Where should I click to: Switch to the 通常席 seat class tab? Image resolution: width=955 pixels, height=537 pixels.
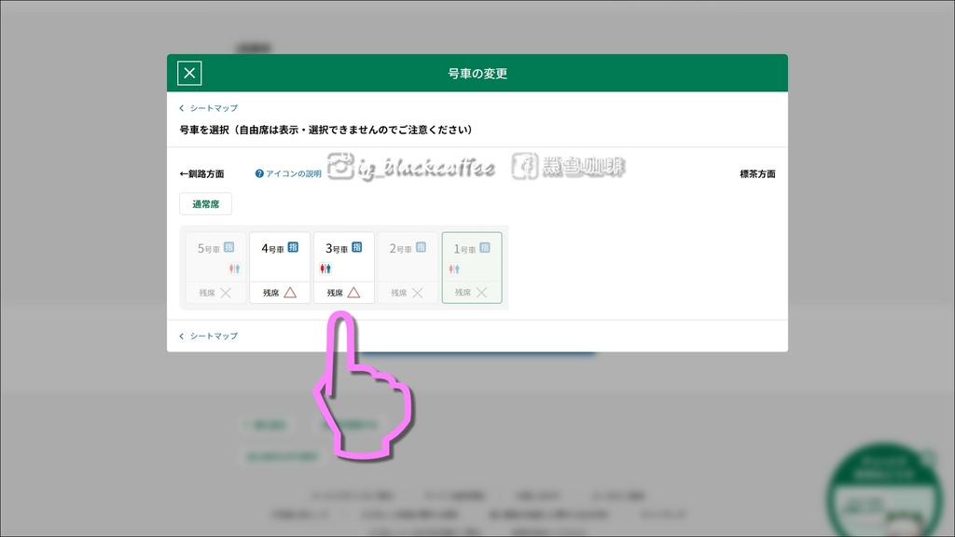[205, 203]
